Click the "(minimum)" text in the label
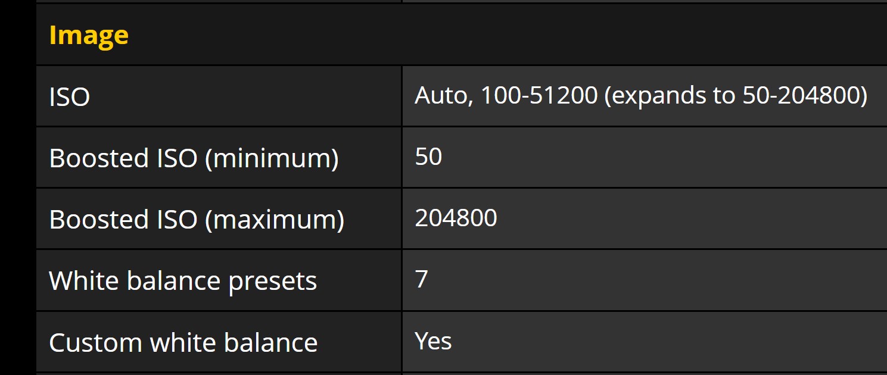 coord(271,159)
